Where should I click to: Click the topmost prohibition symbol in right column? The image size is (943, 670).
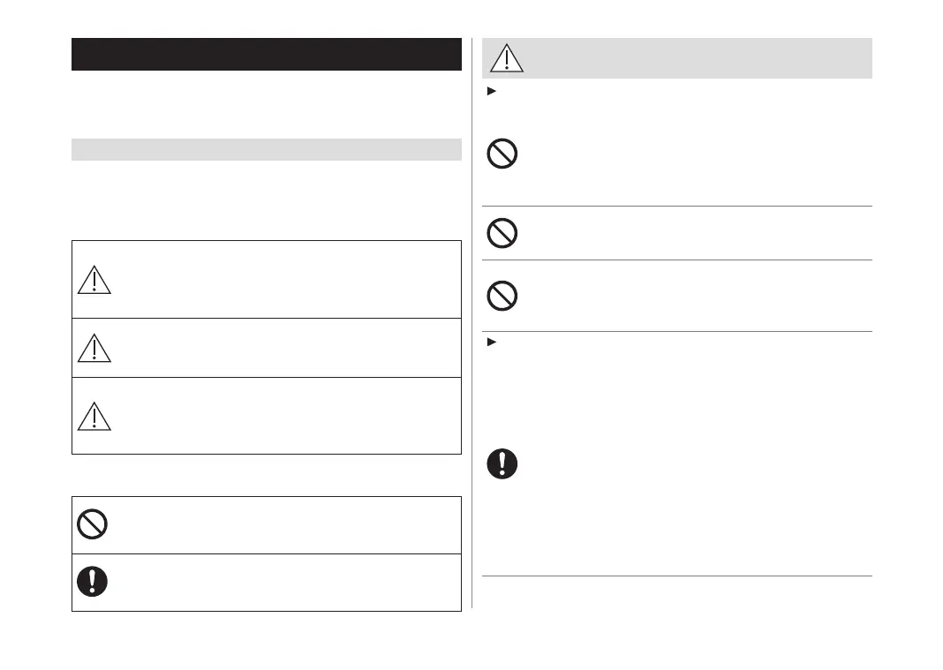(x=502, y=155)
